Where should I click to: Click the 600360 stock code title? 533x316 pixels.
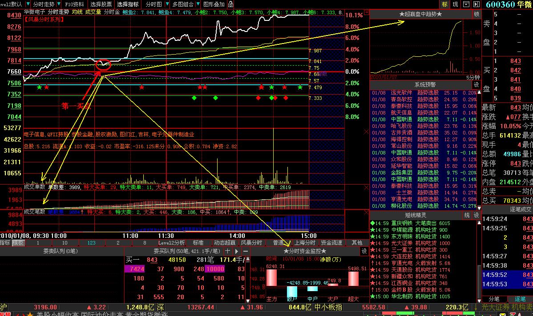501,4
